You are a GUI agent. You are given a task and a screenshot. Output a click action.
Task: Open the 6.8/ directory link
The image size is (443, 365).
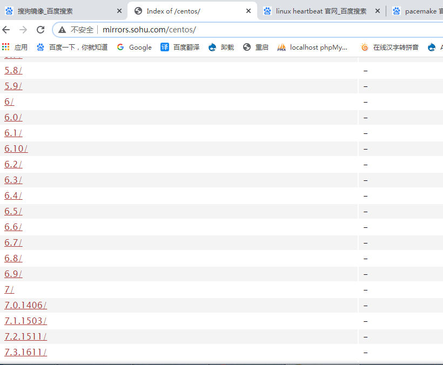[14, 258]
